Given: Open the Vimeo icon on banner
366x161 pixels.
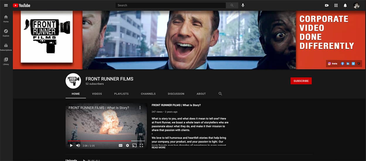Looking at the screenshot, I should point(353,64).
